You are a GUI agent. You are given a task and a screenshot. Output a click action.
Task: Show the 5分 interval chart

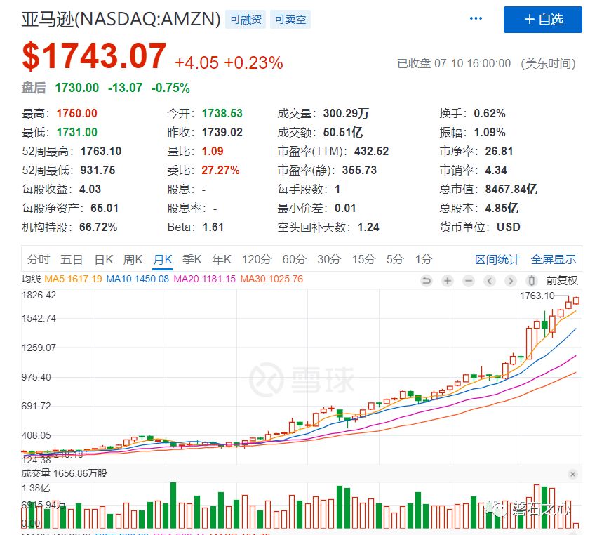395,259
